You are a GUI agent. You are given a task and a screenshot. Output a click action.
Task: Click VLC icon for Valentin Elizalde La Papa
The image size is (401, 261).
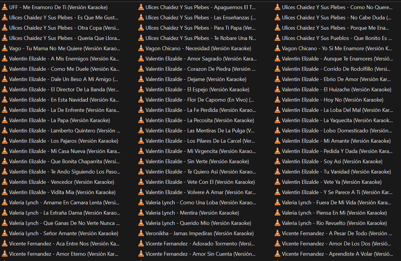[x=5, y=120]
